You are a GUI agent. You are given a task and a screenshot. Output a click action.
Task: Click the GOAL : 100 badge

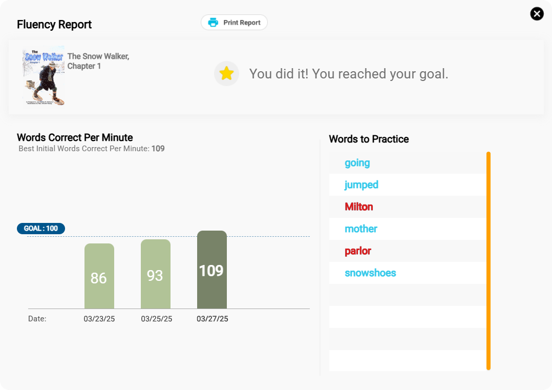41,229
